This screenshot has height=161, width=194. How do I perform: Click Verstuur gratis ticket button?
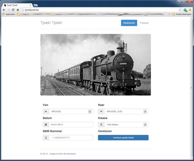click(123, 138)
